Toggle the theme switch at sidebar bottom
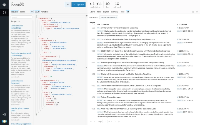This screenshot has width=200, height=125. click(x=4, y=121)
